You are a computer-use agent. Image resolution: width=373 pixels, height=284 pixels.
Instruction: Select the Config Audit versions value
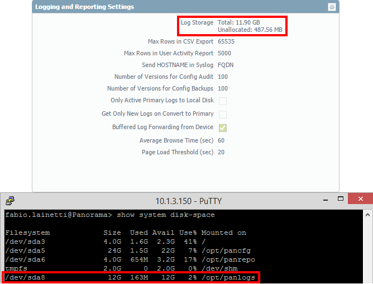tap(223, 77)
